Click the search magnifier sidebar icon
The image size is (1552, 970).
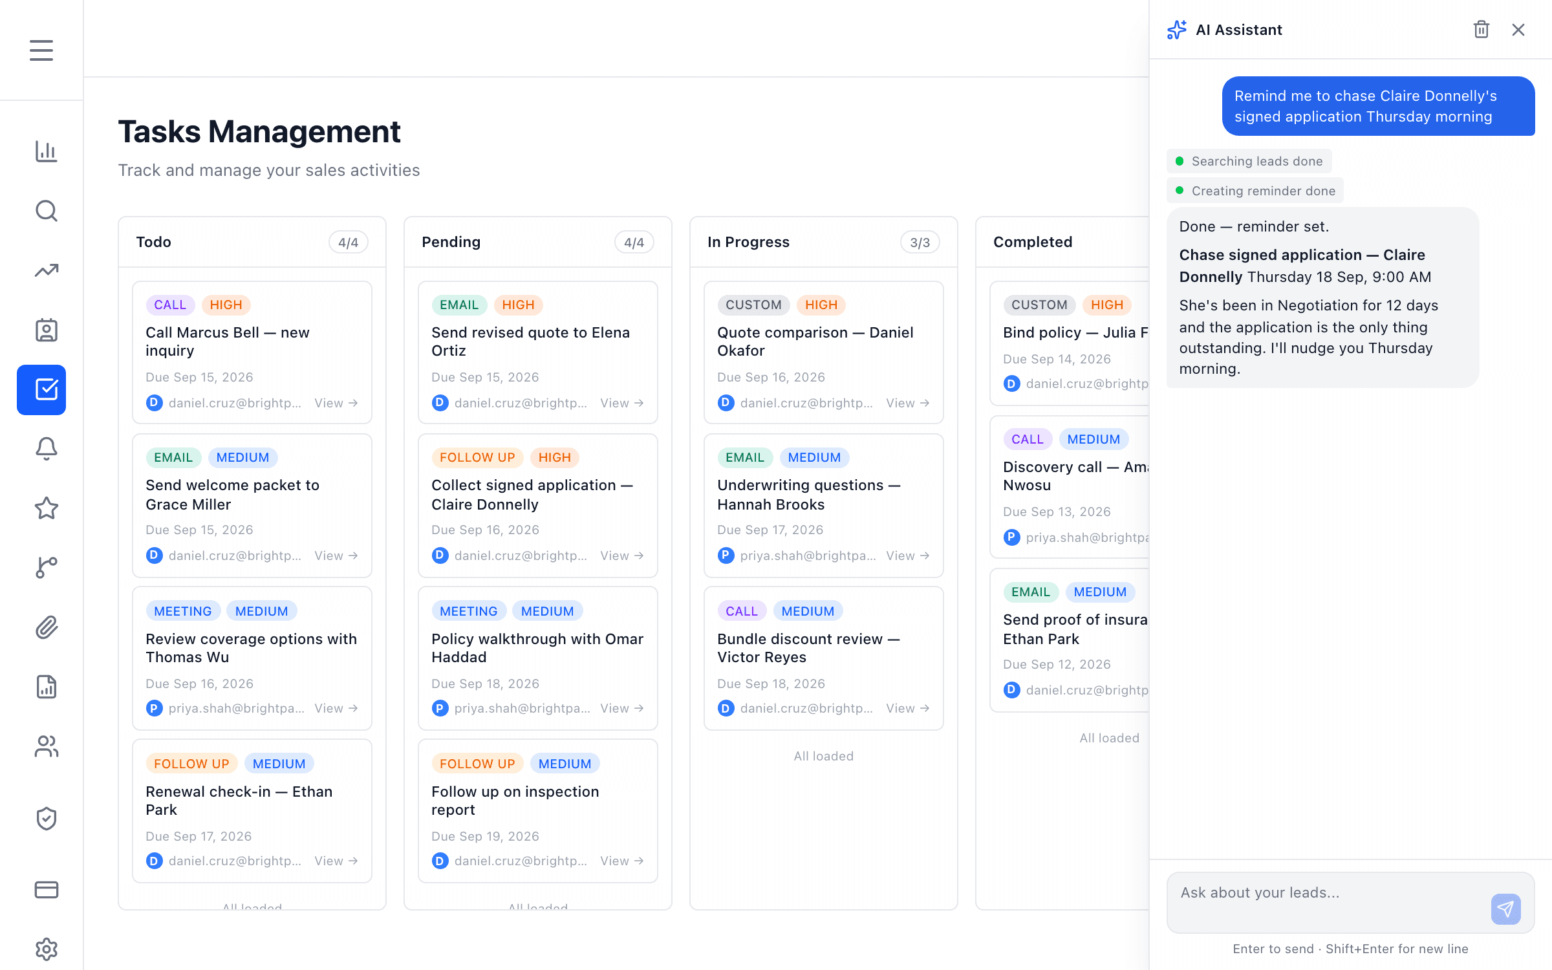[x=47, y=211]
